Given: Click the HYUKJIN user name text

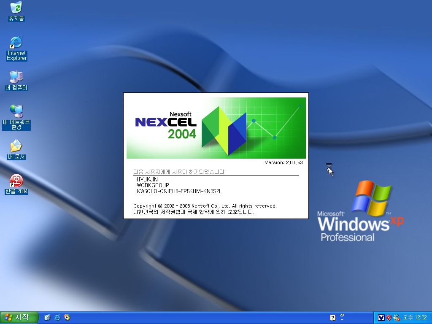Looking at the screenshot, I should [147, 179].
